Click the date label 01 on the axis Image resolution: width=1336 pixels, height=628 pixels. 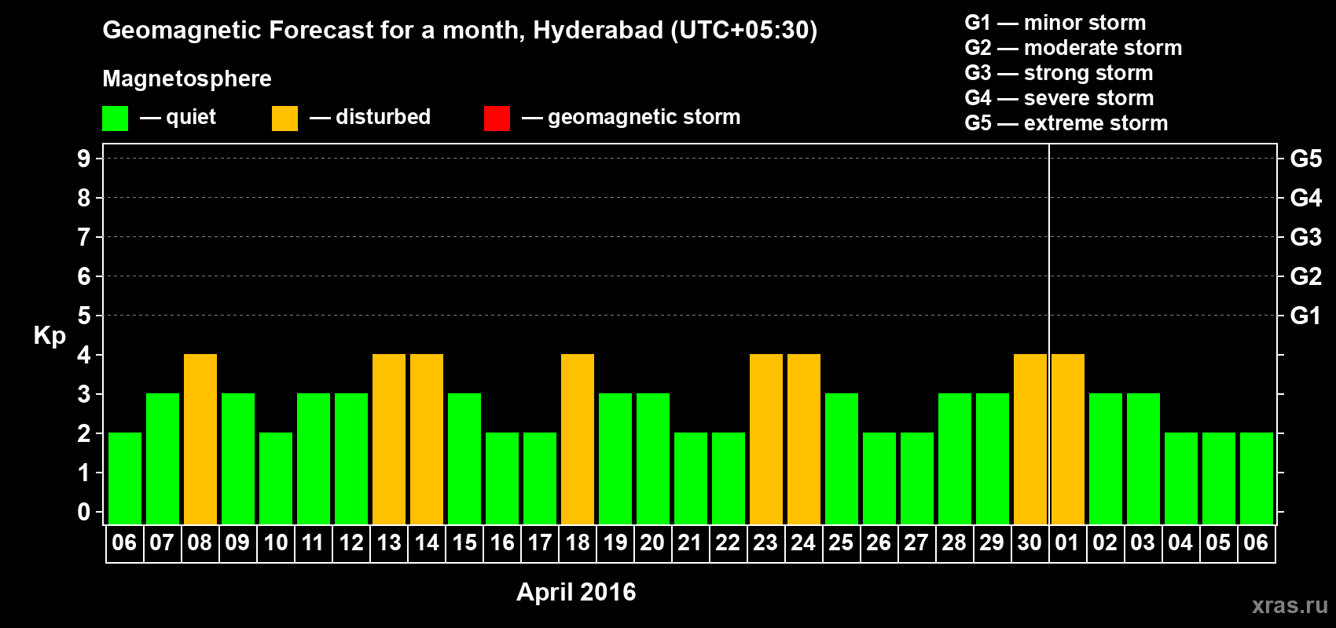point(1067,542)
